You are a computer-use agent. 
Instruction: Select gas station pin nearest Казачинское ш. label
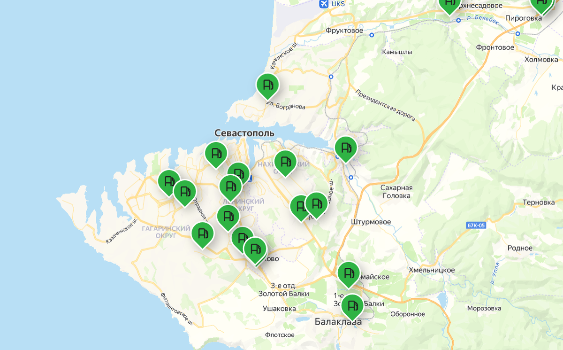point(169,181)
